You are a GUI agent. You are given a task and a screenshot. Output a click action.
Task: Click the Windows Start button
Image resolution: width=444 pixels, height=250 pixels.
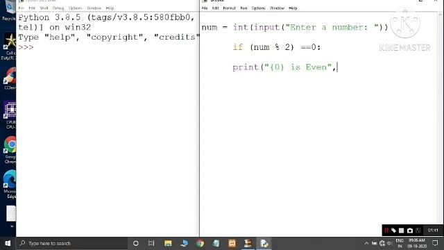click(8, 243)
